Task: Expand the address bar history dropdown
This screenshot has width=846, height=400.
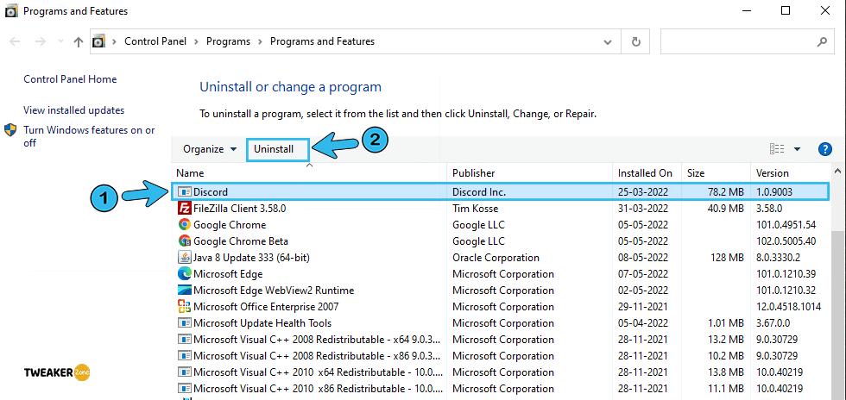Action: coord(608,41)
